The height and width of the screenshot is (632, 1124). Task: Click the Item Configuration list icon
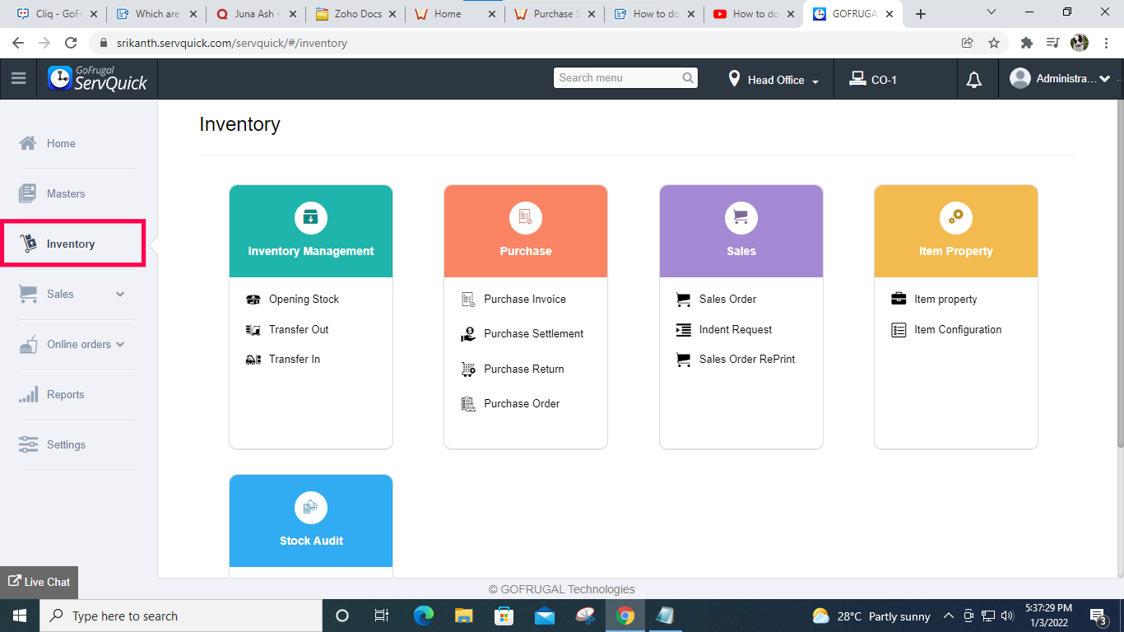(x=899, y=330)
